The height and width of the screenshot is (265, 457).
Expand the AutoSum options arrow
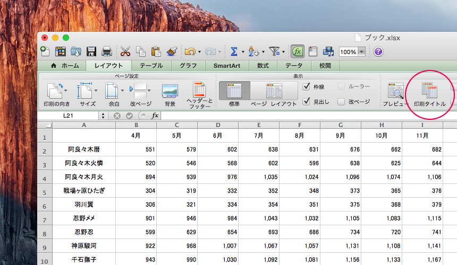(243, 52)
